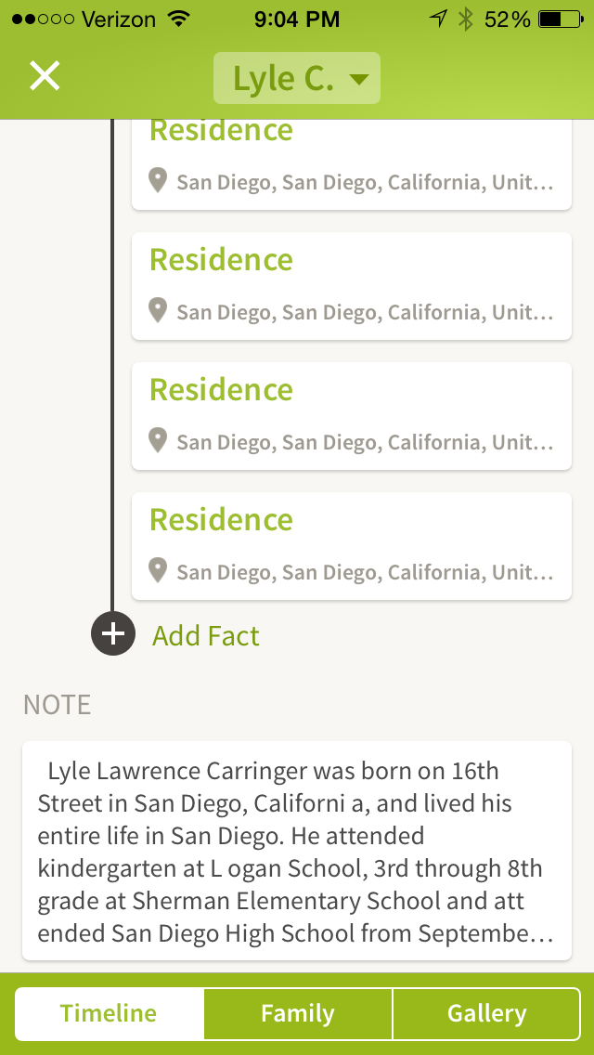
Task: Switch to the Gallery tab
Action: [486, 1014]
